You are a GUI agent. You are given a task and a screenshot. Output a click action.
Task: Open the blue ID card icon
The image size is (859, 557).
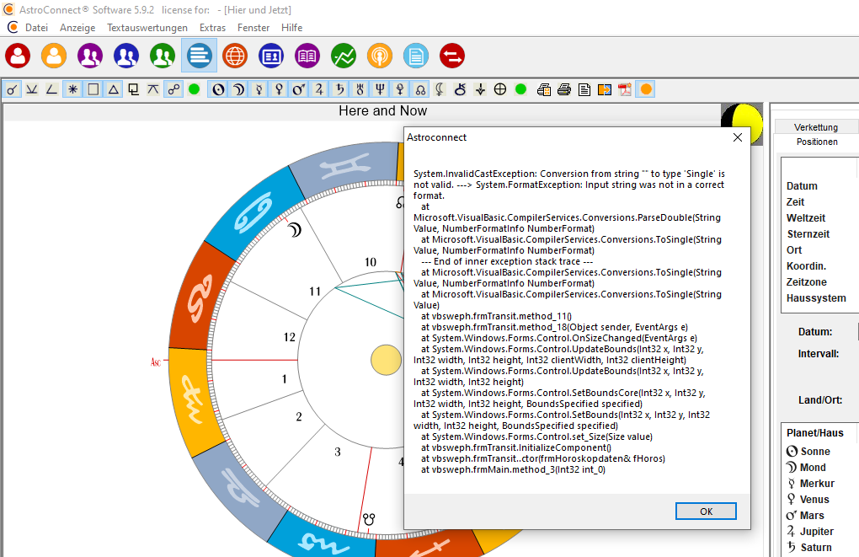coord(271,56)
